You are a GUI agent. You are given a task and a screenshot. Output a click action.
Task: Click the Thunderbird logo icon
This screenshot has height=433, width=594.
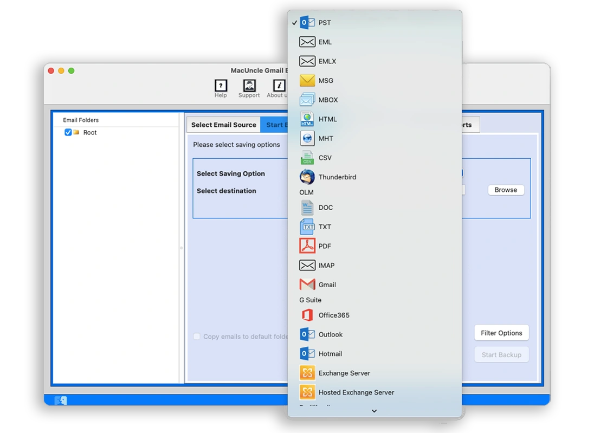point(307,177)
